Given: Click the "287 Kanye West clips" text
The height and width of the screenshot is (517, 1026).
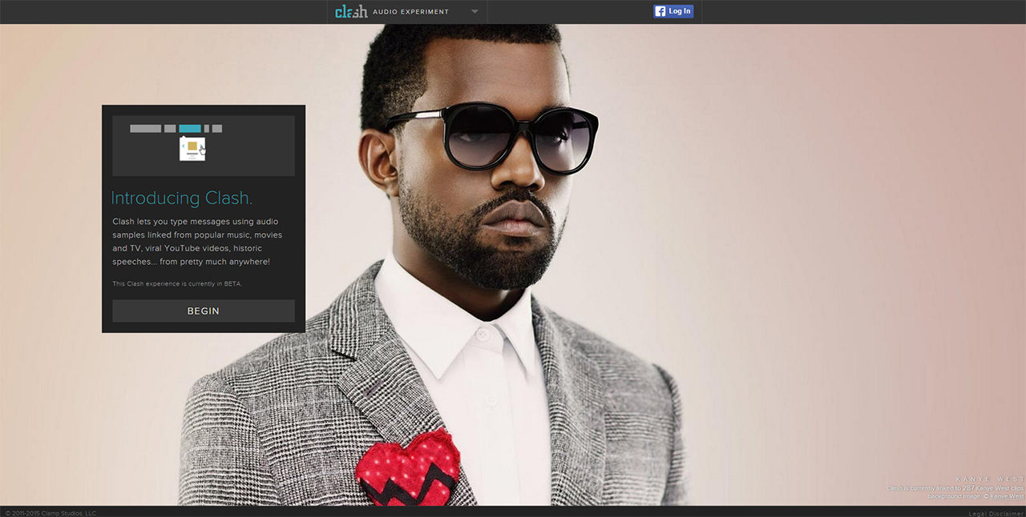Looking at the screenshot, I should pos(993,488).
